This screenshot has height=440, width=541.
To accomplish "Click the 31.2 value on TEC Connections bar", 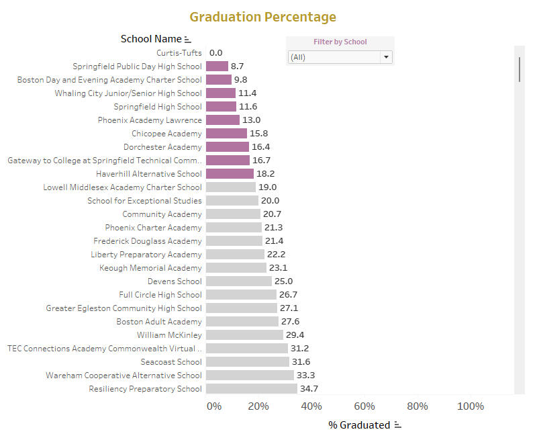I will pyautogui.click(x=299, y=349).
